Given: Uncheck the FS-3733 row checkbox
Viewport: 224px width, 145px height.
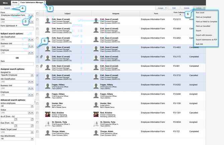Looking at the screenshot, I should pyautogui.click(x=37, y=75).
